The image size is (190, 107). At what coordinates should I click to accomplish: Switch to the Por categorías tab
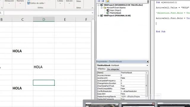[113, 69]
